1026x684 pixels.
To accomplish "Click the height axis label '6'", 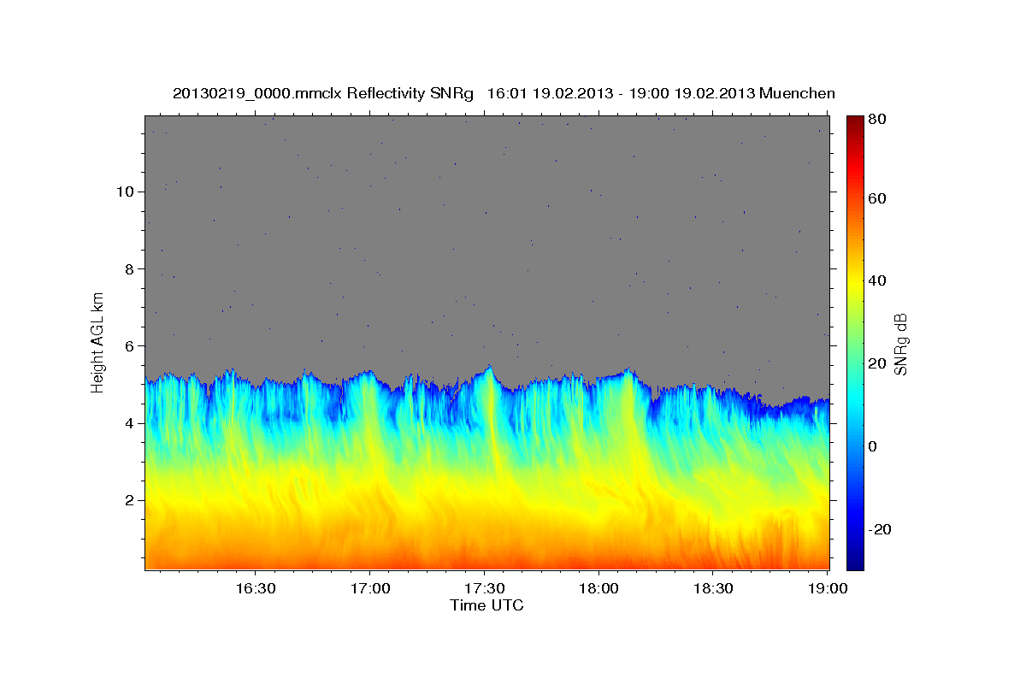I will click(x=130, y=346).
